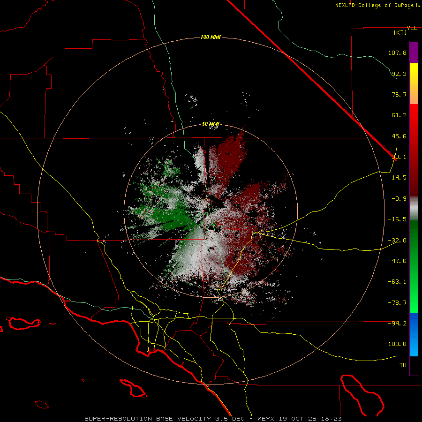Click the yellow-orange segment of the color bar
This screenshot has width=422, height=422.
pyautogui.click(x=414, y=83)
